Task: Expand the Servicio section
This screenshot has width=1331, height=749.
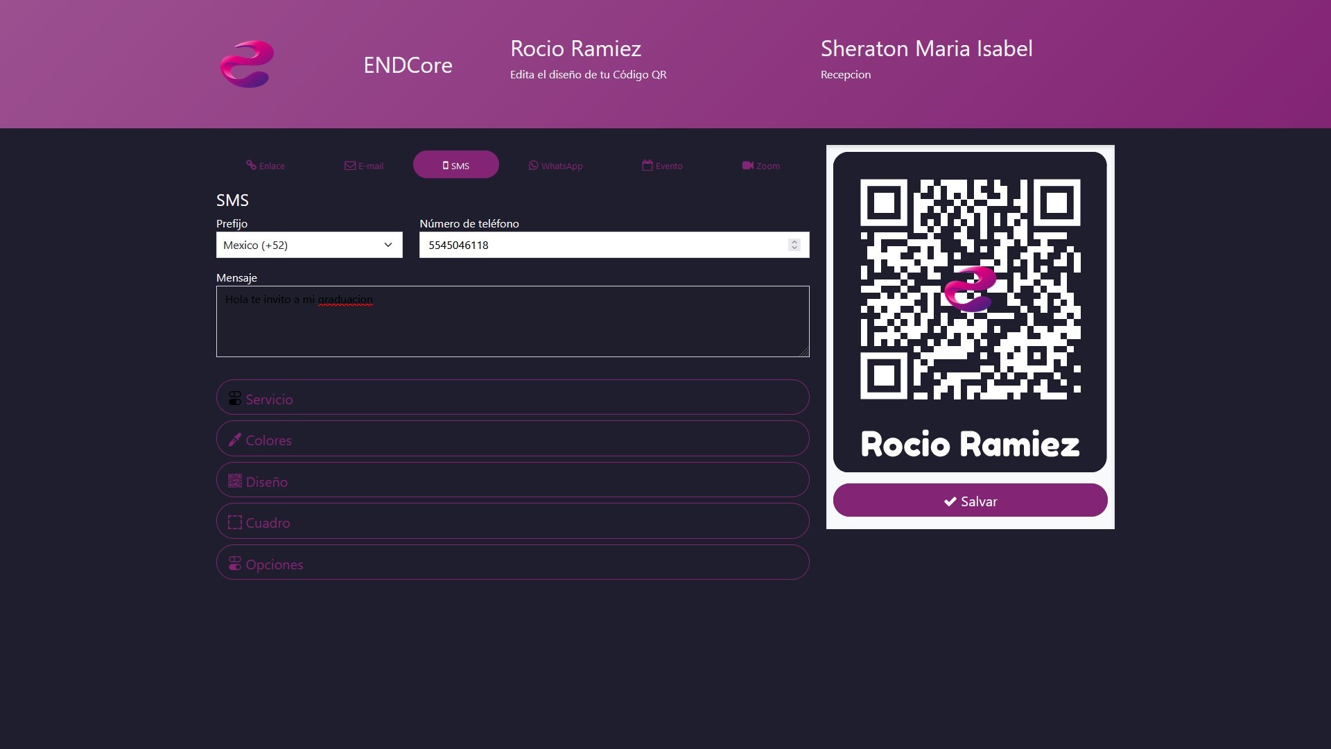Action: pyautogui.click(x=513, y=397)
